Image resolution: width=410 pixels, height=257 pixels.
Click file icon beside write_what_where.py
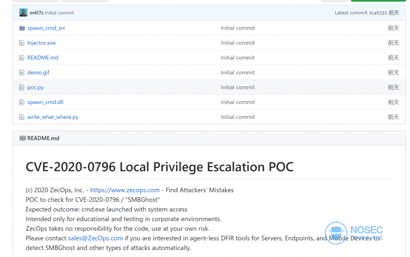[x=22, y=117]
